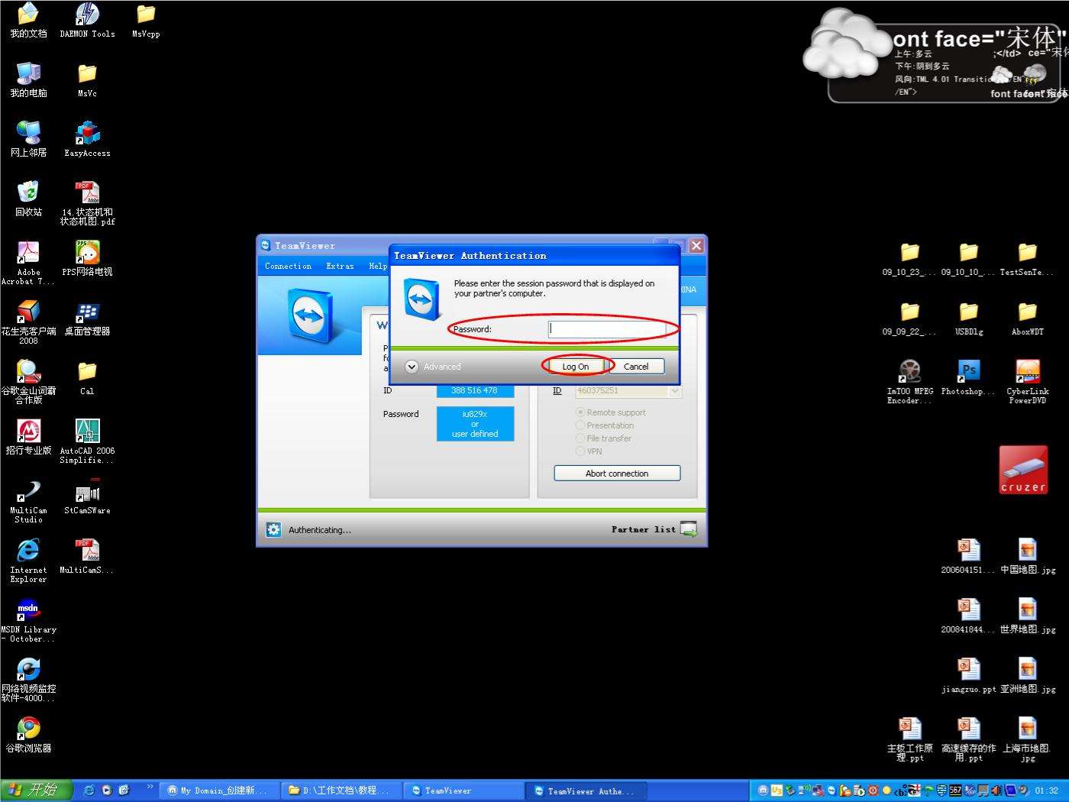Cancel the TeamViewer authentication dialog
Image resolution: width=1069 pixels, height=802 pixels.
pos(635,367)
